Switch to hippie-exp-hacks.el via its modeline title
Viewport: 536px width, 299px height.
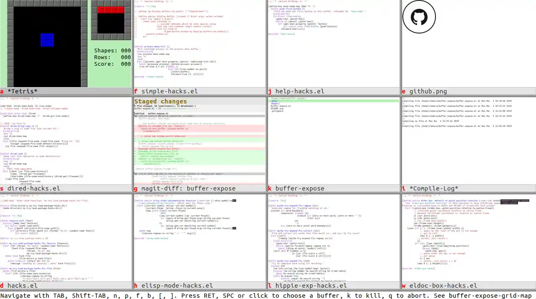coord(311,286)
